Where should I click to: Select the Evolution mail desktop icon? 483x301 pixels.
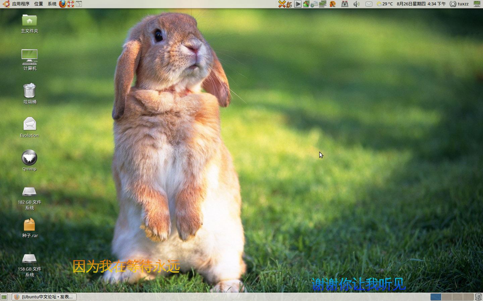point(30,127)
